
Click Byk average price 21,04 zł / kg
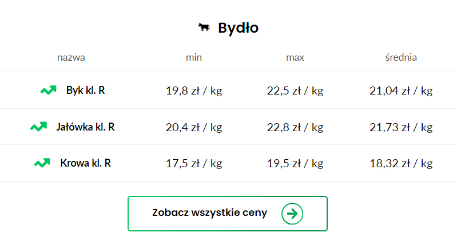[x=401, y=91]
